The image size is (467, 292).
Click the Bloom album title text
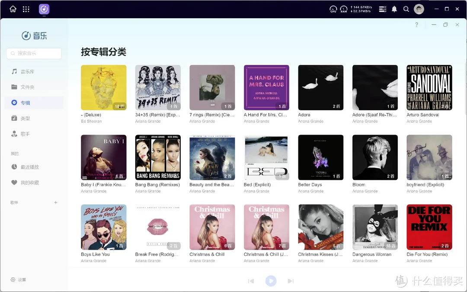click(x=358, y=185)
